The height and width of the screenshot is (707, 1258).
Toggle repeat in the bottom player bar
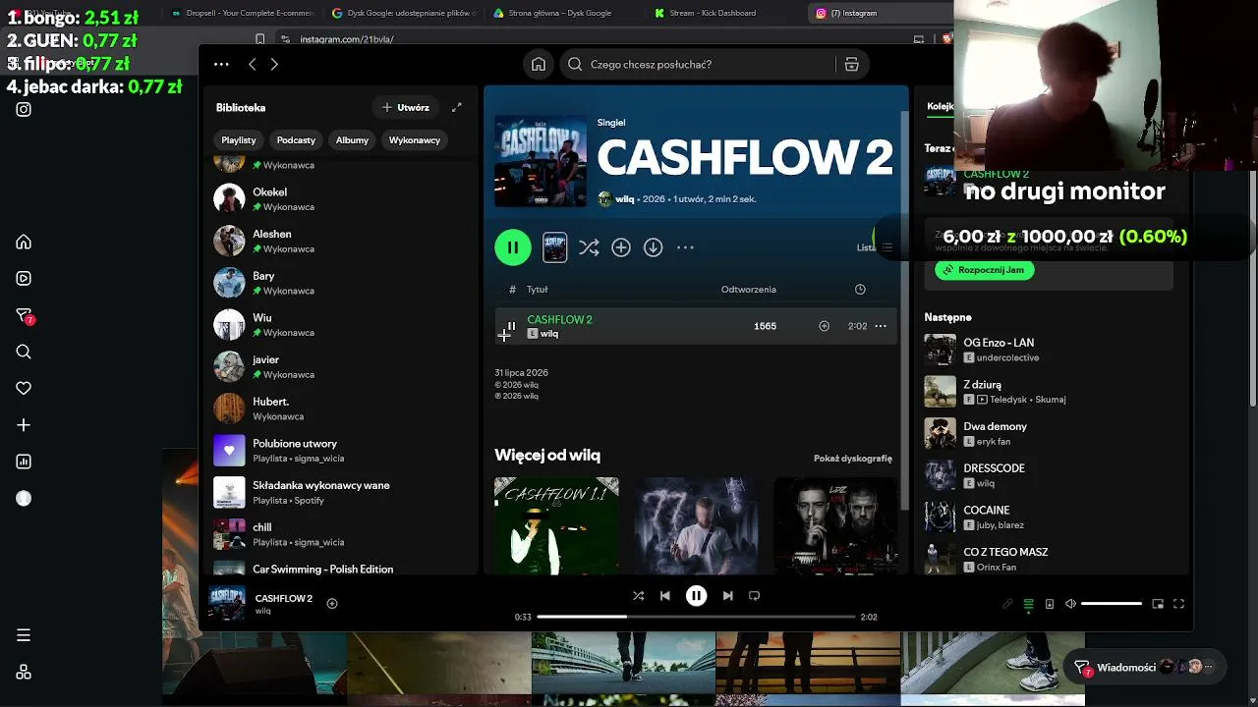pos(755,595)
